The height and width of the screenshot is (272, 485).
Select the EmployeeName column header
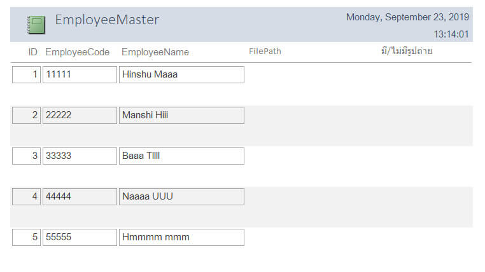click(x=155, y=52)
